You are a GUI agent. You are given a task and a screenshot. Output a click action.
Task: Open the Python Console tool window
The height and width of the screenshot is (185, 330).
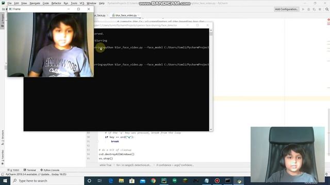[x=50, y=170]
